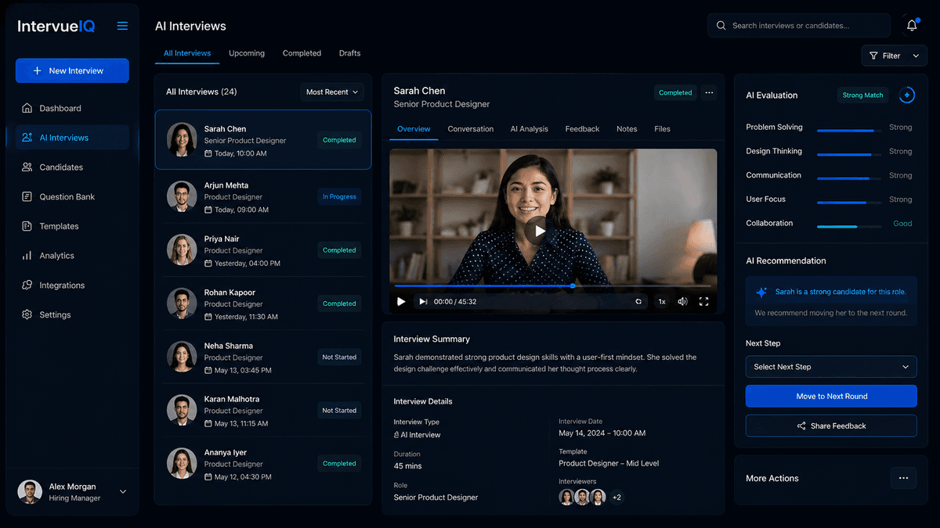Open notifications via the bell icon

(911, 25)
